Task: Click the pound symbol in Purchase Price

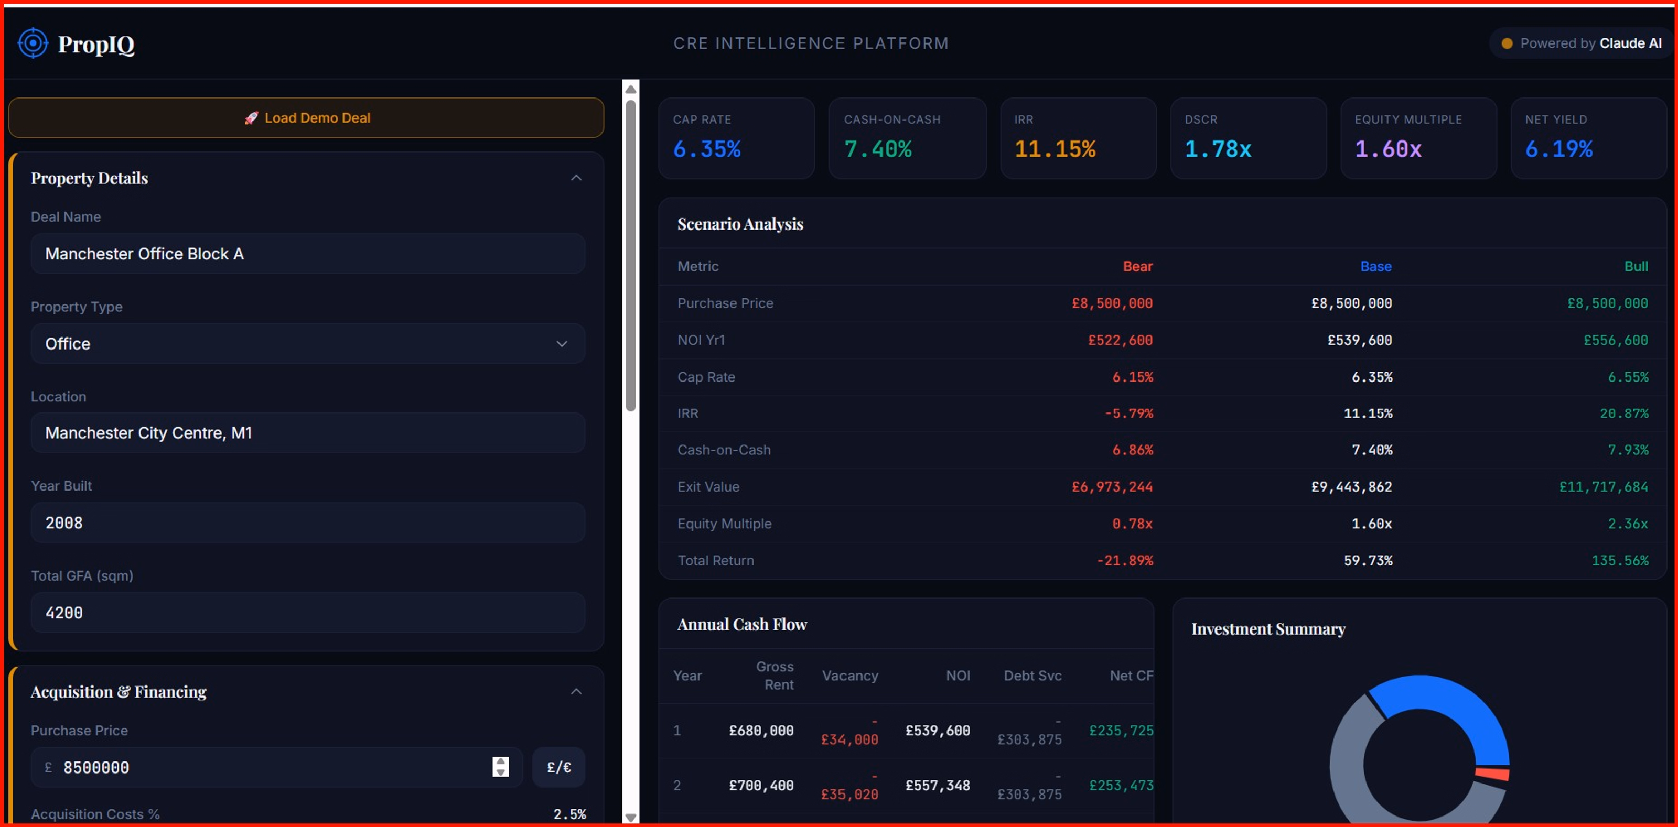Action: 48,768
